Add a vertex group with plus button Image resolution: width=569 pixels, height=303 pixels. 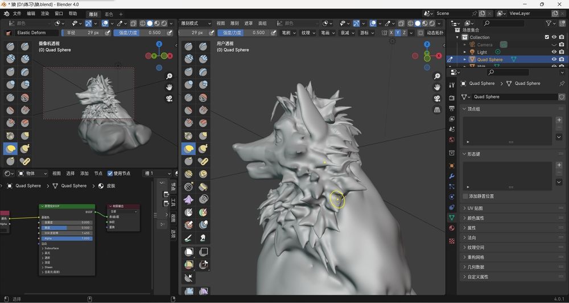tap(559, 120)
